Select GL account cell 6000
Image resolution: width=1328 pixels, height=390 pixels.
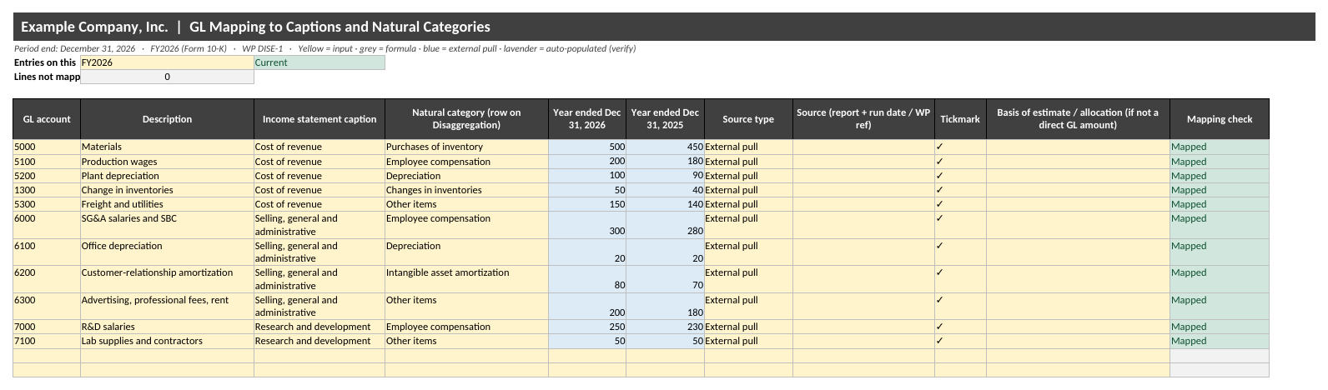coord(47,225)
